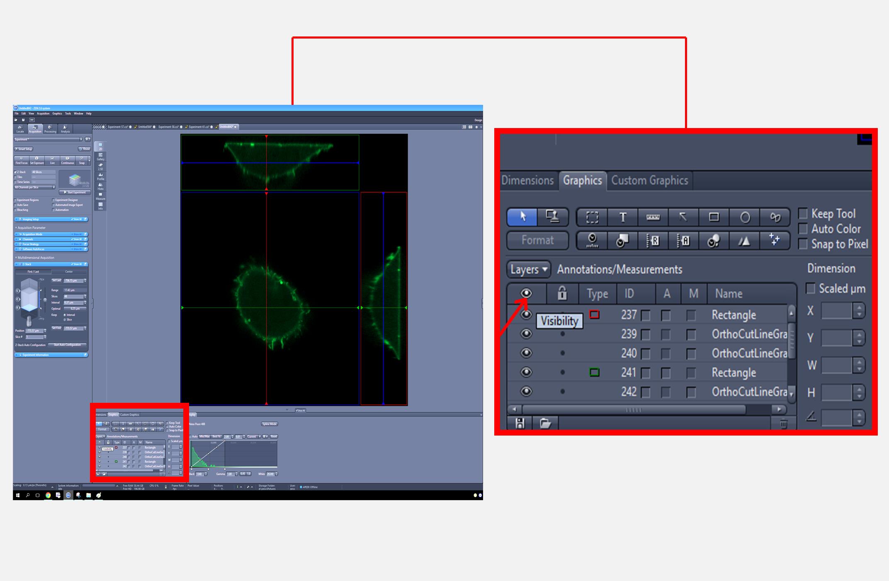889x581 pixels.
Task: Open the Experiment selection dropdown
Action: coord(49,140)
